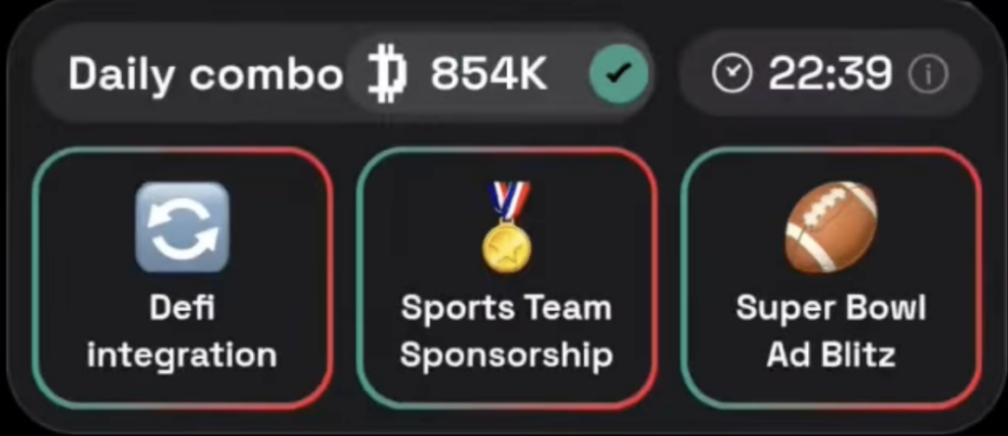Click the timer pill background

(830, 74)
